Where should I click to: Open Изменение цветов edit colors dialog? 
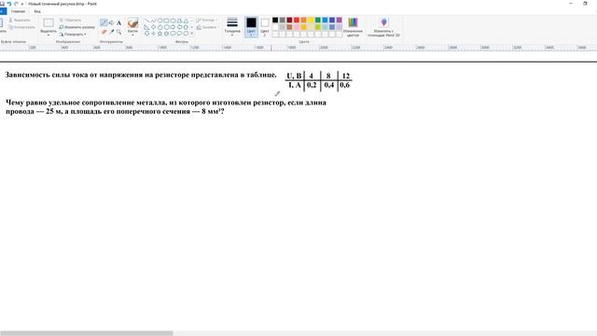point(353,27)
